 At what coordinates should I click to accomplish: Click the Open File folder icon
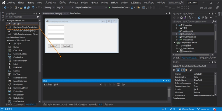(x=21, y=8)
